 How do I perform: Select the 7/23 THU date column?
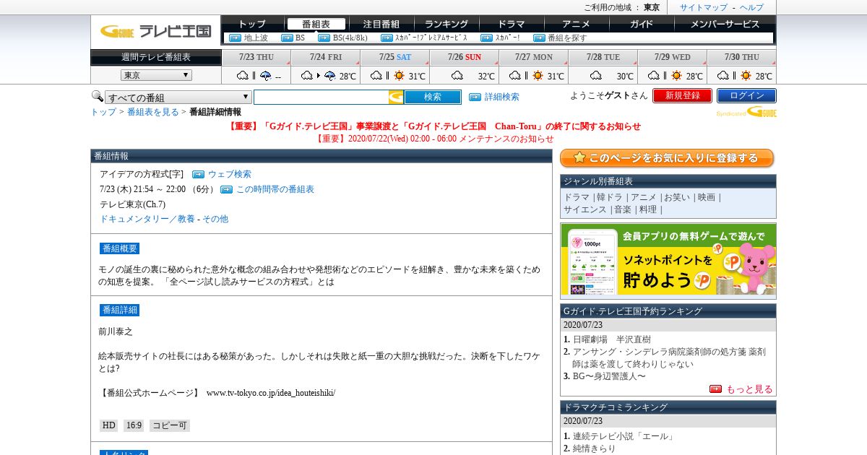[256, 57]
